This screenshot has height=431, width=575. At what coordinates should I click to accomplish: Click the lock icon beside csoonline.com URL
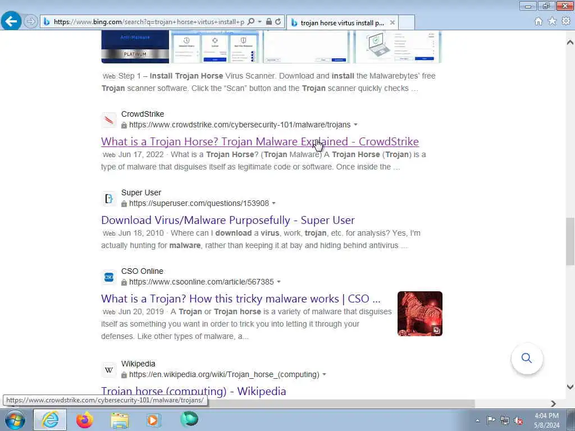point(124,282)
